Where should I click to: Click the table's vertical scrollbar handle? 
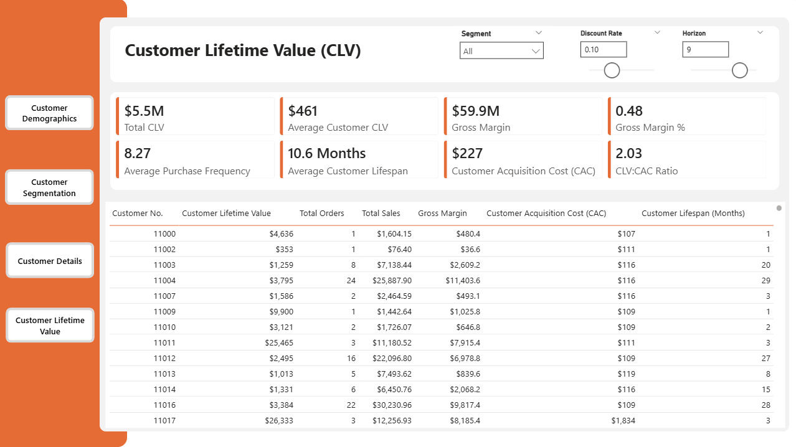779,208
